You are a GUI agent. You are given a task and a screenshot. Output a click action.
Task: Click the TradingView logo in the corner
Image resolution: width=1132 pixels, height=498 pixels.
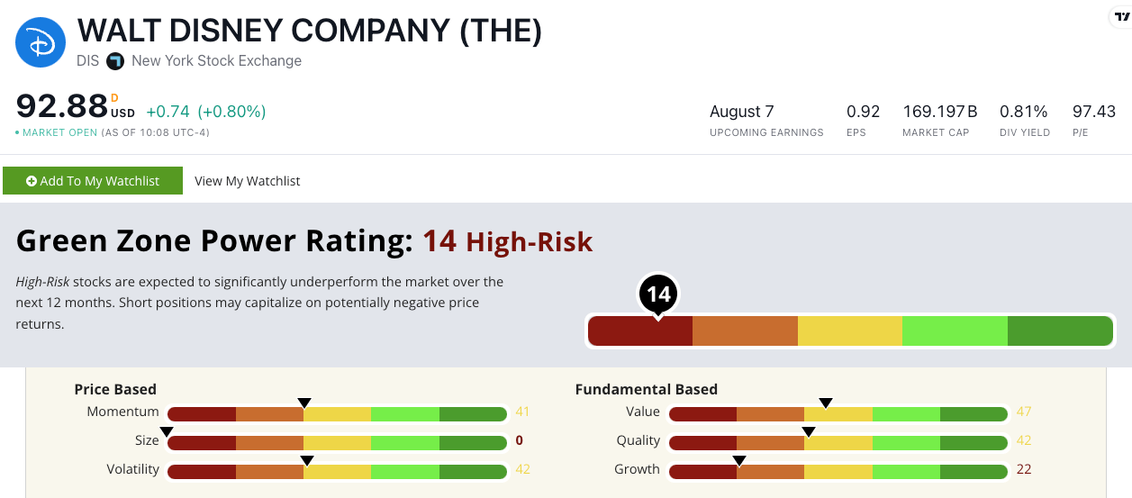coord(1120,18)
